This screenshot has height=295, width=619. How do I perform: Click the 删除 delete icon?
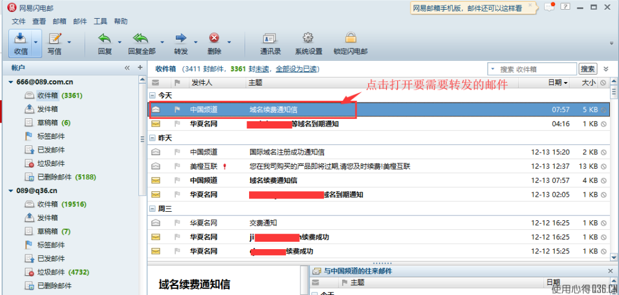pyautogui.click(x=215, y=38)
